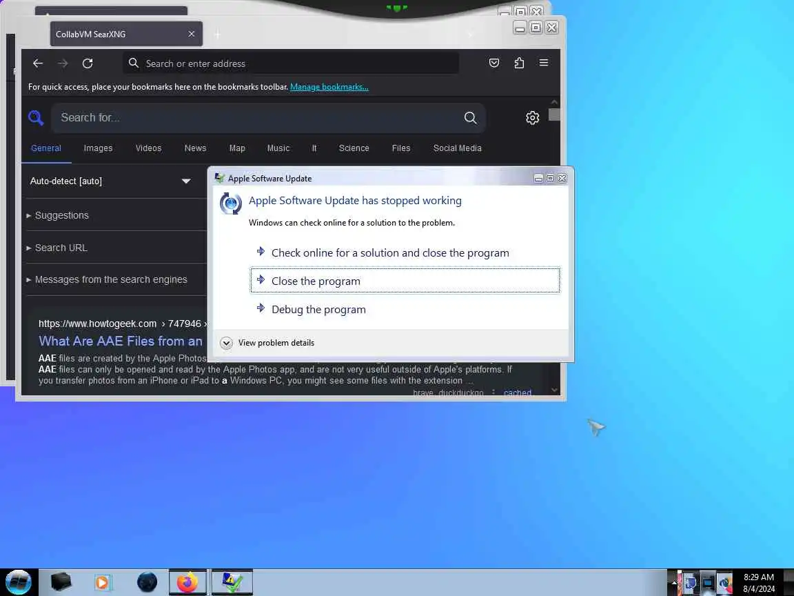The image size is (794, 596).
Task: Click scrollbar down arrow in Firefox
Action: [554, 390]
